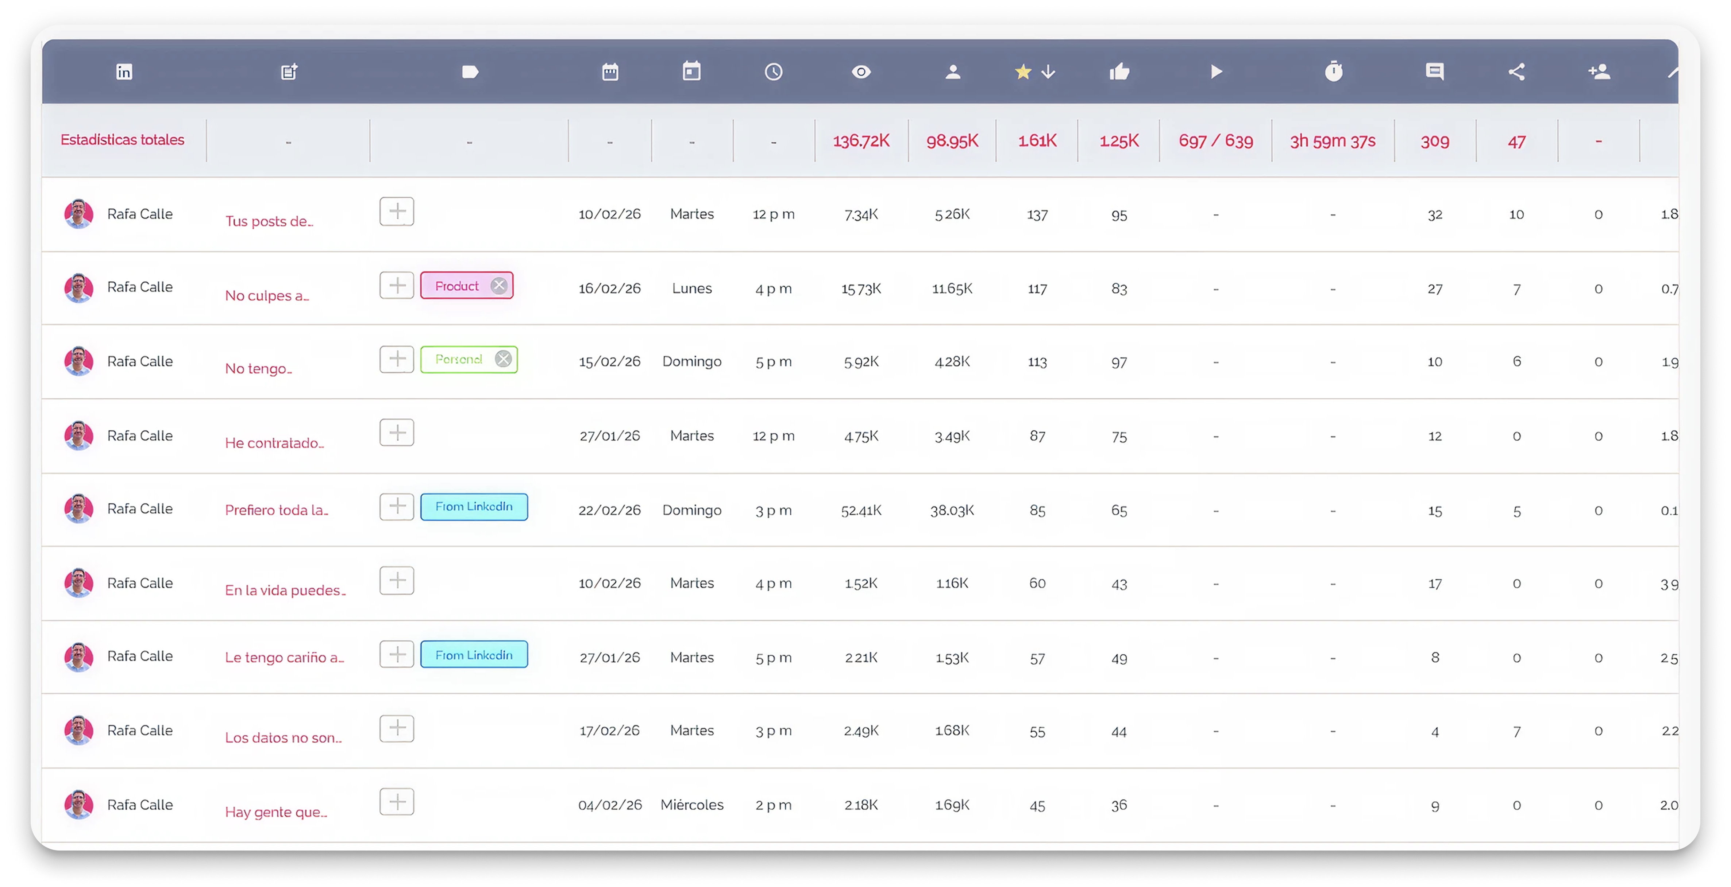Viewport: 1731px width, 887px height.
Task: Sort by eye impressions icon
Action: coord(861,72)
